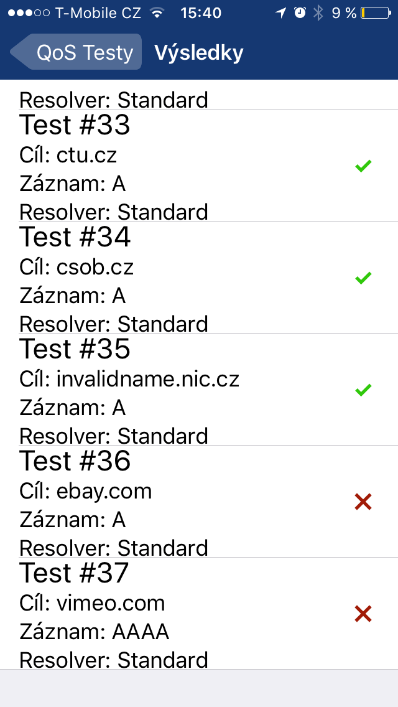
Task: Select the csob.cz target line
Action: (x=76, y=266)
